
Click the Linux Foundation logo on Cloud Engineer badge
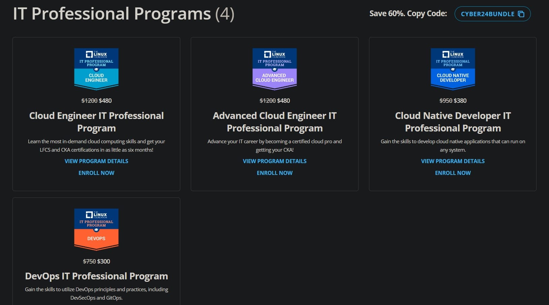96,54
